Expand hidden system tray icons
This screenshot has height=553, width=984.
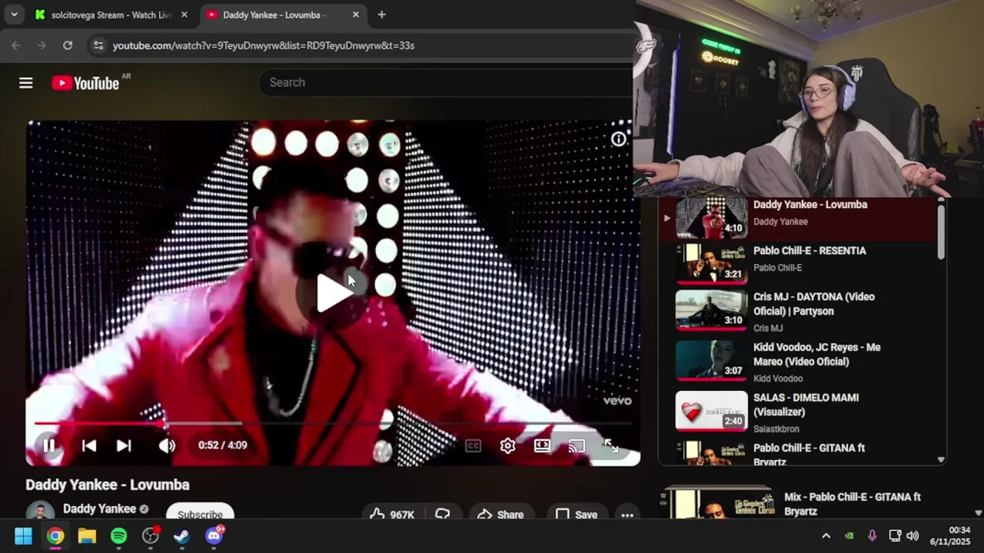pyautogui.click(x=826, y=536)
